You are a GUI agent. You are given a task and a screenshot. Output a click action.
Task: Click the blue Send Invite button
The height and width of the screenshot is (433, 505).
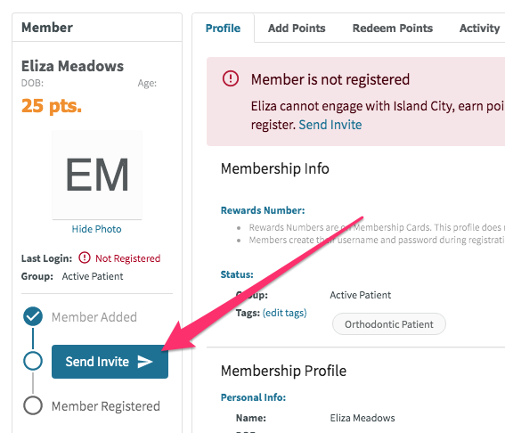[x=110, y=362]
